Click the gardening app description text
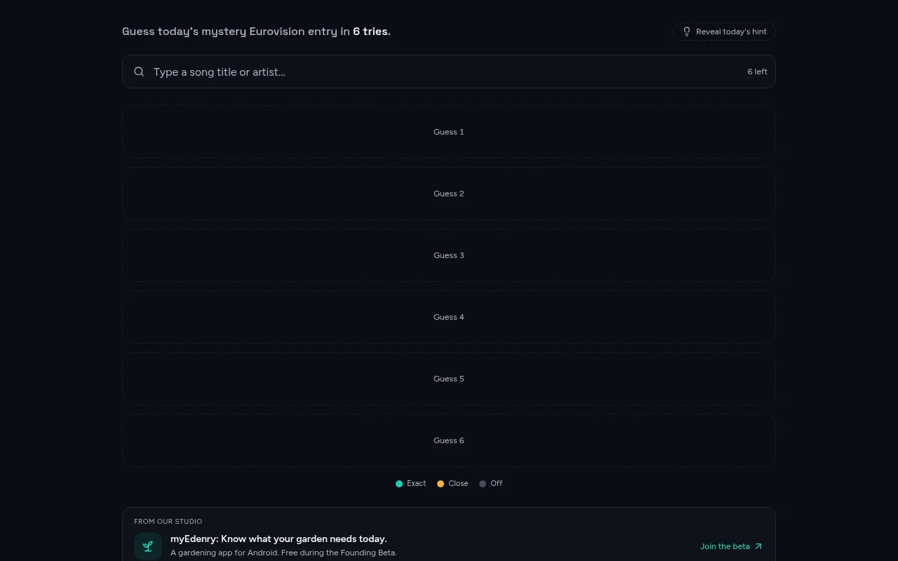 (x=283, y=553)
